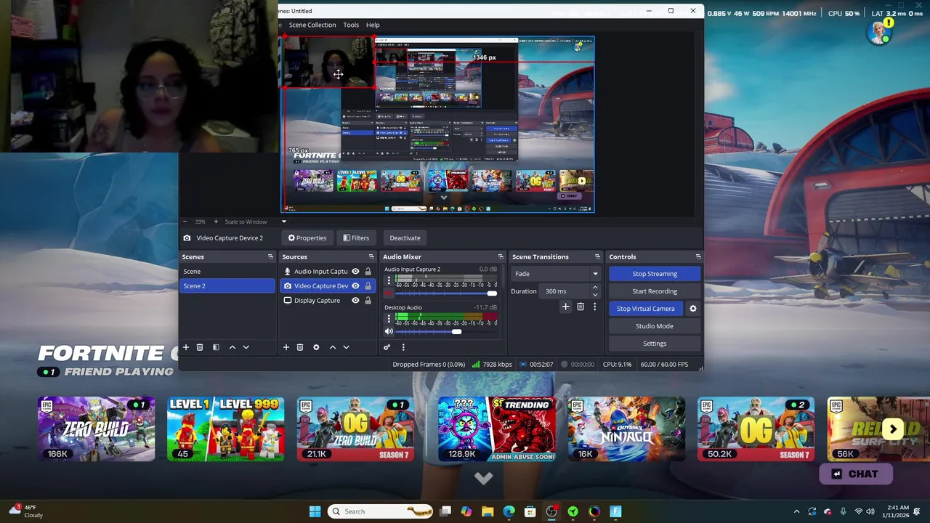The width and height of the screenshot is (930, 523).
Task: Open Help menu
Action: (373, 25)
